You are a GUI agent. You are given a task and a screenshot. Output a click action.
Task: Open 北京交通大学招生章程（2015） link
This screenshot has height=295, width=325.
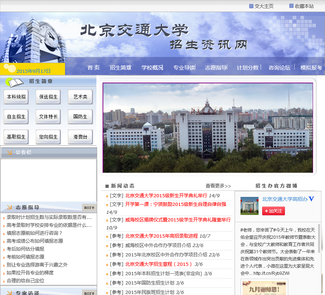(159, 264)
